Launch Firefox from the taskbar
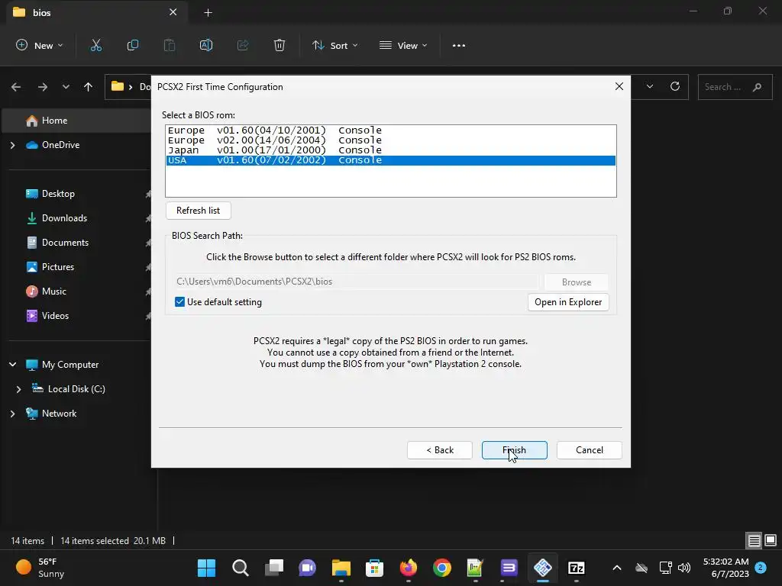The image size is (782, 586). (409, 568)
